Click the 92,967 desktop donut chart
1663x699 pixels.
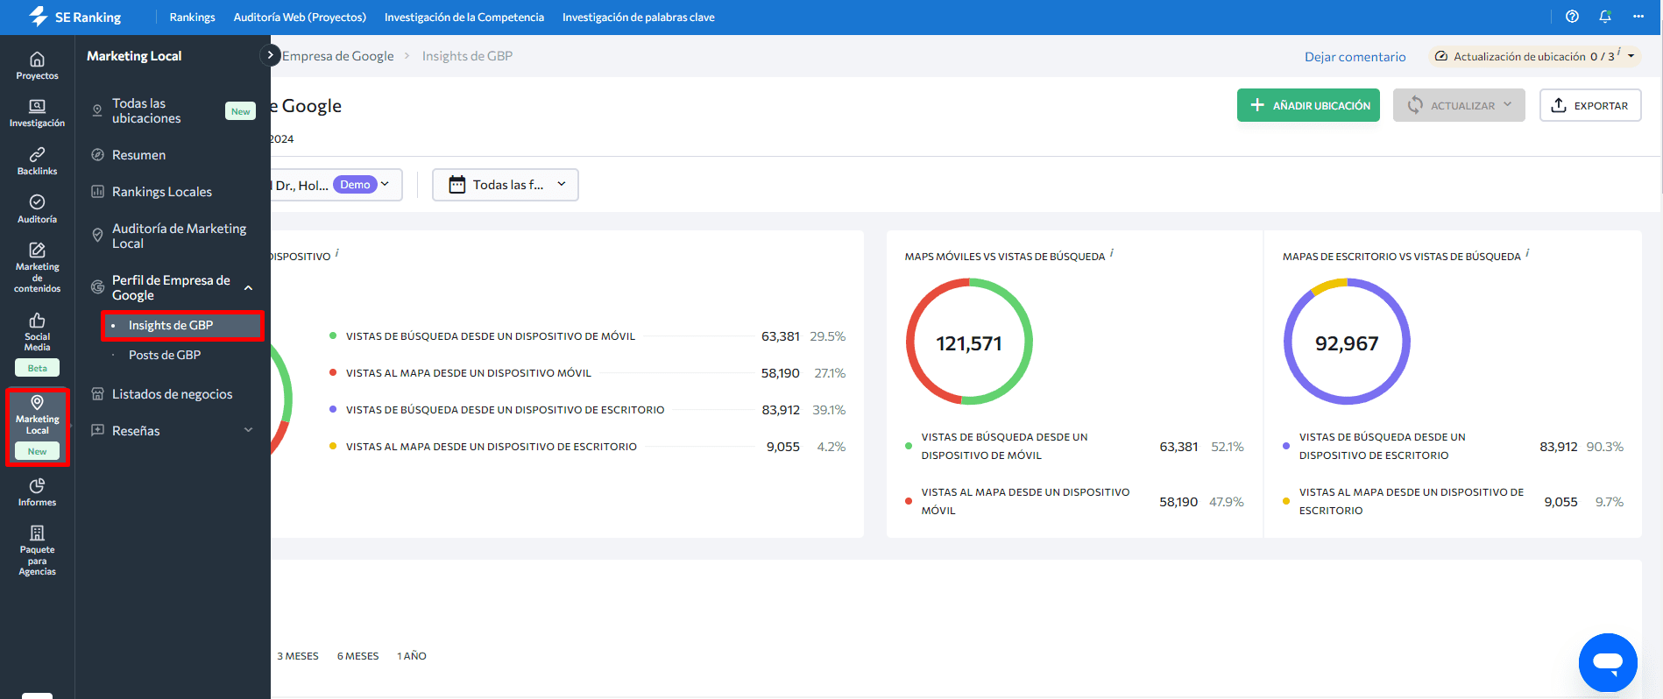pyautogui.click(x=1347, y=342)
